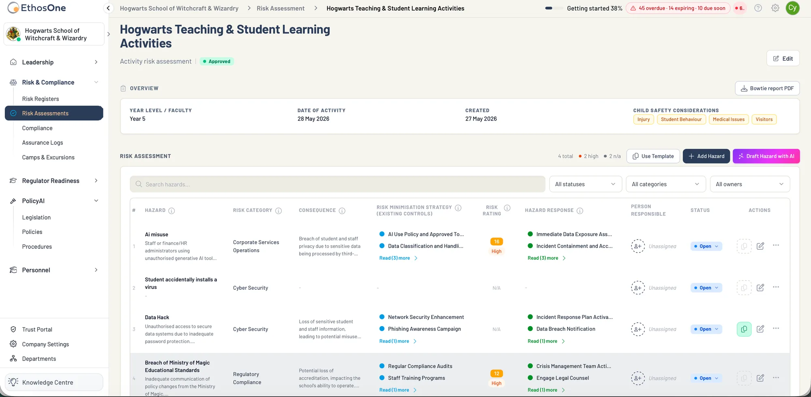Expand the Hogwarts organisation switcher
The image size is (811, 397).
[108, 34]
